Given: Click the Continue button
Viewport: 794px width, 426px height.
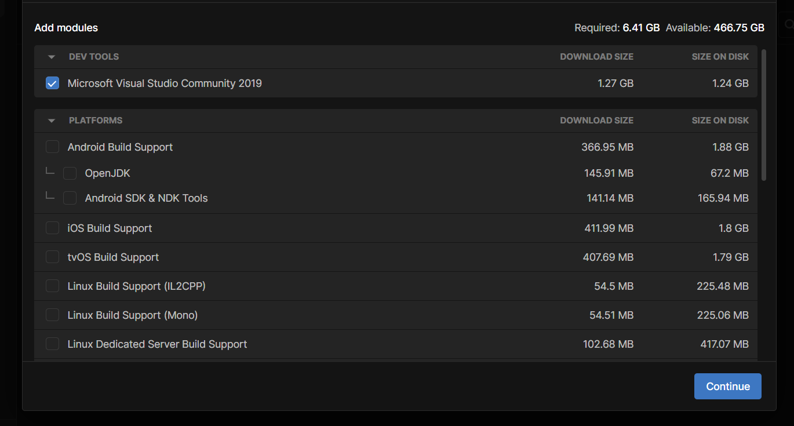Looking at the screenshot, I should tap(728, 387).
